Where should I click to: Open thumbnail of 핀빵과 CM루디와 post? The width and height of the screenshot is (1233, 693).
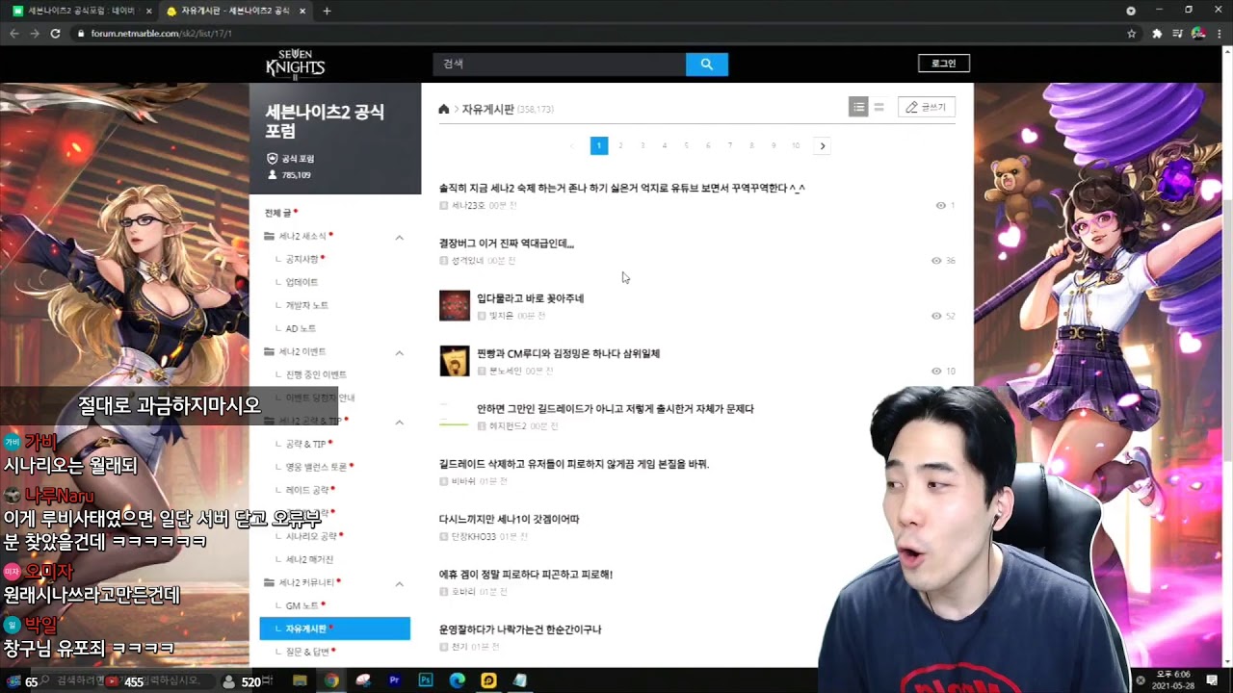[x=455, y=361]
